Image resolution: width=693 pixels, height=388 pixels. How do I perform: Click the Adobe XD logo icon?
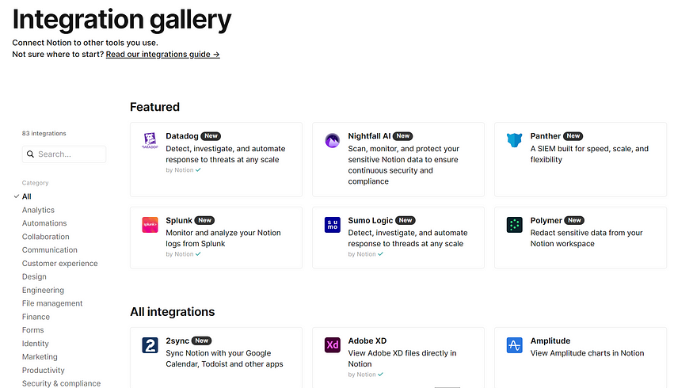[x=333, y=345]
